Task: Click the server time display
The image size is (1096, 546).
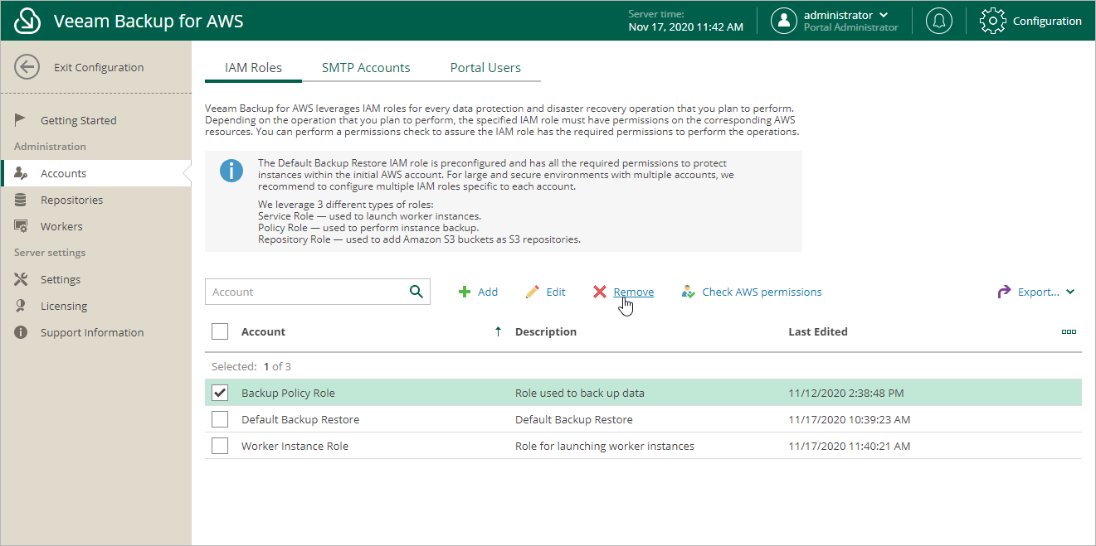Action: (686, 21)
